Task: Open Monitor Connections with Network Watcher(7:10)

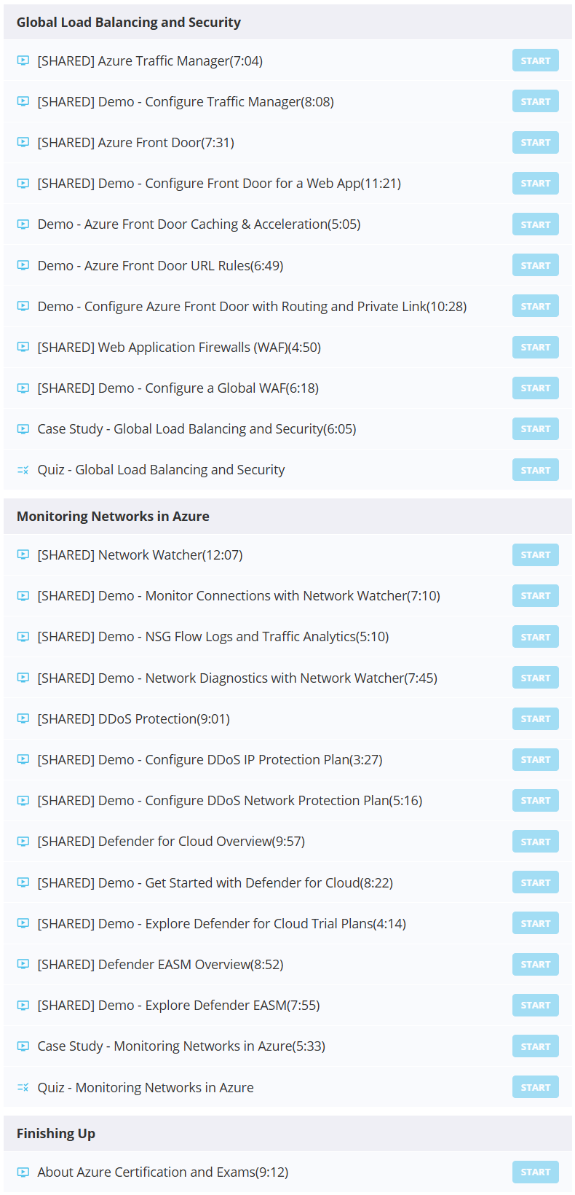Action: (x=239, y=595)
